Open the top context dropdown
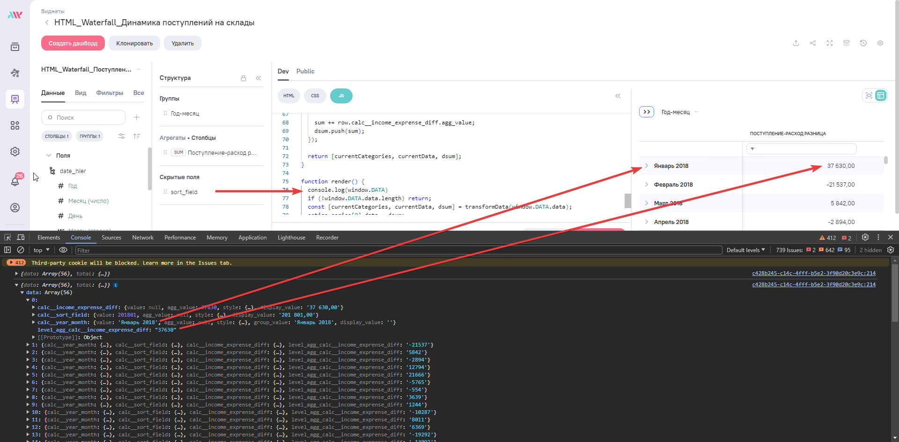Image resolution: width=899 pixels, height=442 pixels. (41, 250)
